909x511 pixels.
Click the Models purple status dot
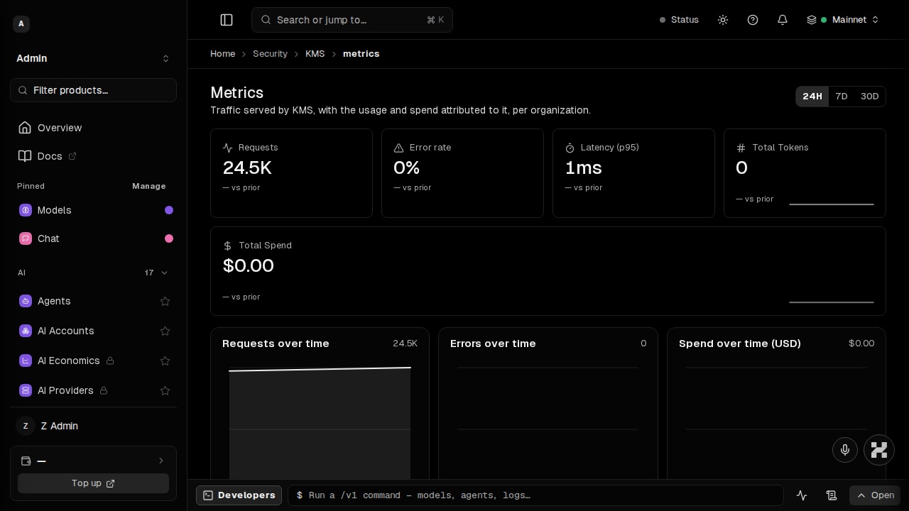(169, 210)
